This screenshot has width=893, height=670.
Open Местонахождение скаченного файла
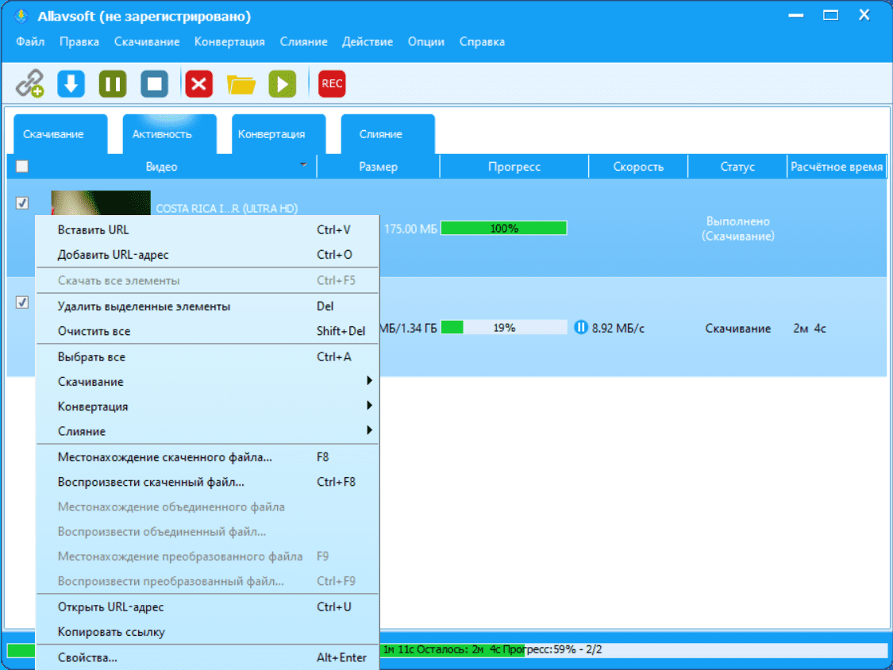click(207, 457)
